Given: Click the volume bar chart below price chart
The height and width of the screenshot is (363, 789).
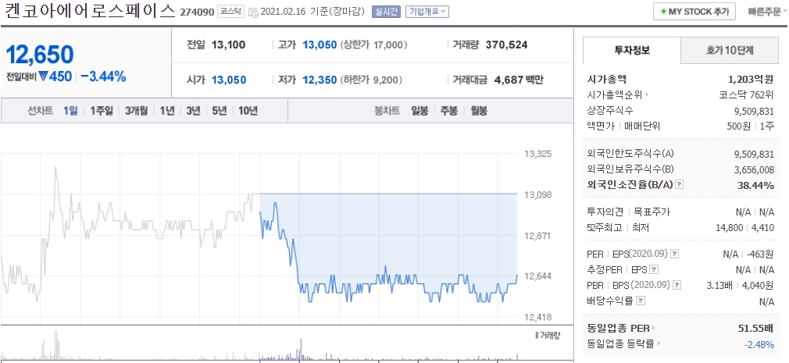Looking at the screenshot, I should tap(259, 346).
